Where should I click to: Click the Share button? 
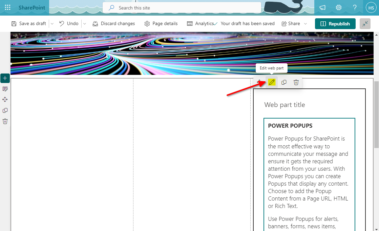click(291, 24)
